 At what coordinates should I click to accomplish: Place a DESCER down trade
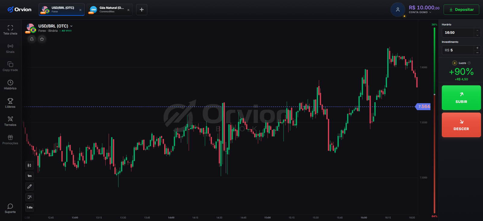click(461, 125)
